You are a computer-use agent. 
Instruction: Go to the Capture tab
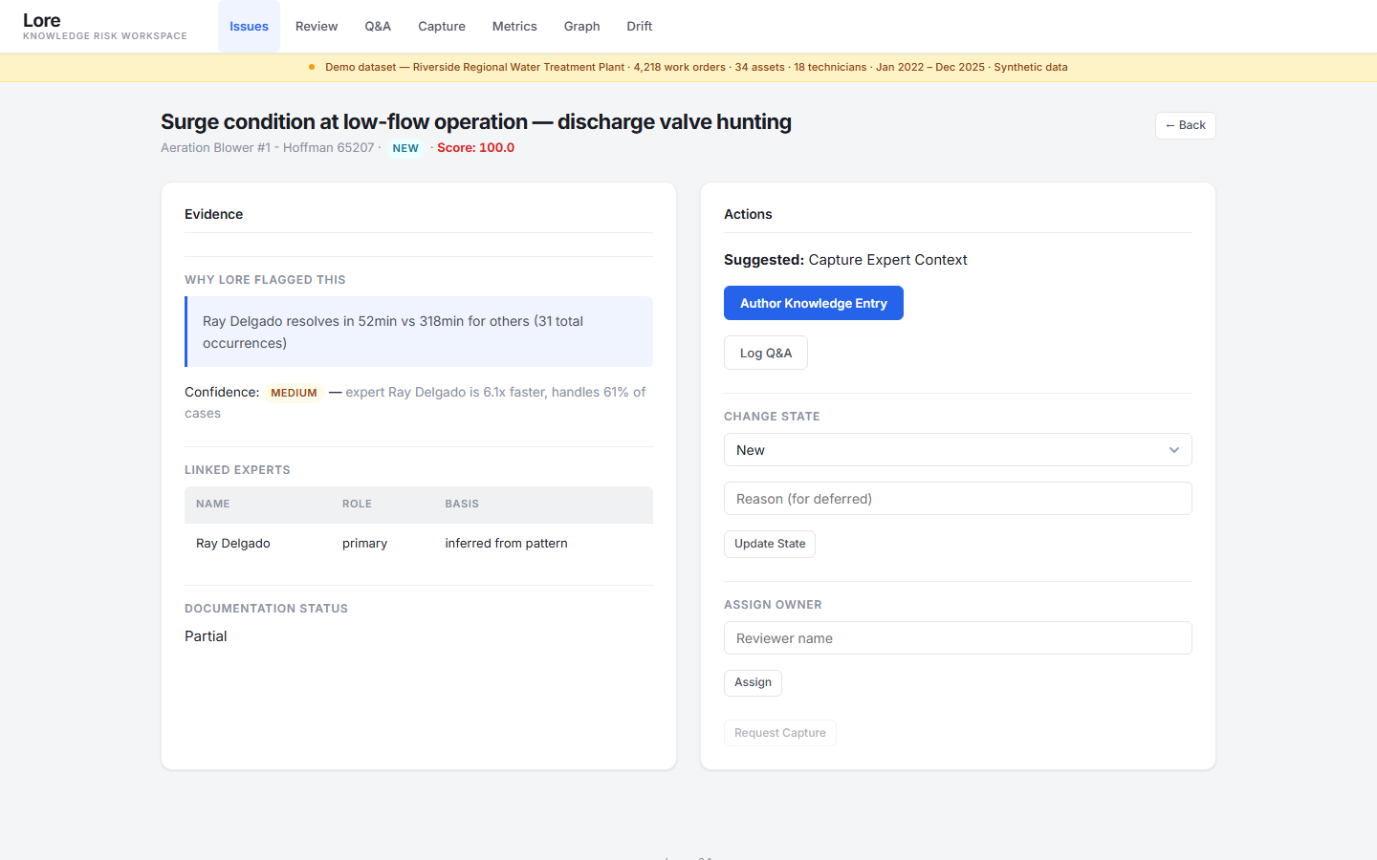441,26
